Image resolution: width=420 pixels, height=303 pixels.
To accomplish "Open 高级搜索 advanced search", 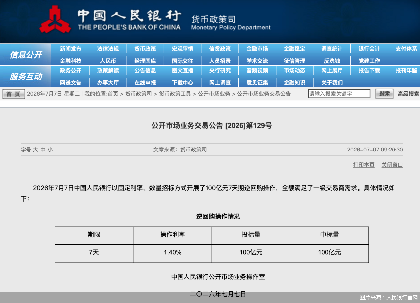I will coord(408,94).
